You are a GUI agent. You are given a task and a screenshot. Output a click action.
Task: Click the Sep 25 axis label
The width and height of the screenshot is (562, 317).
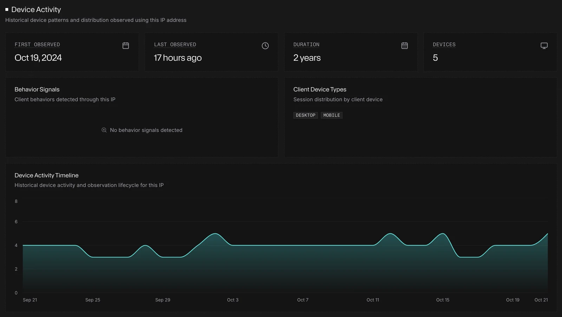pyautogui.click(x=93, y=300)
